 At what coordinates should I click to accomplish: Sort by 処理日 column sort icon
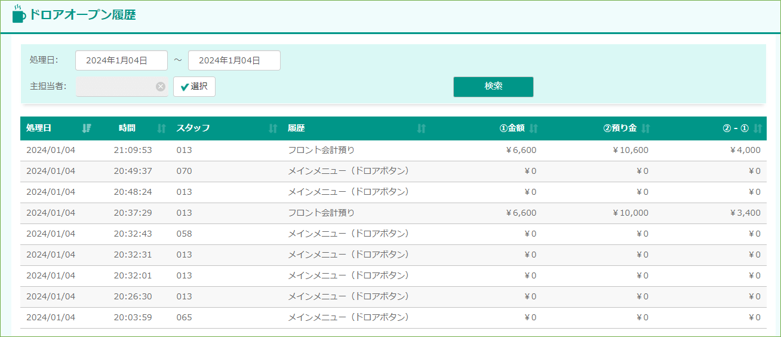point(87,128)
